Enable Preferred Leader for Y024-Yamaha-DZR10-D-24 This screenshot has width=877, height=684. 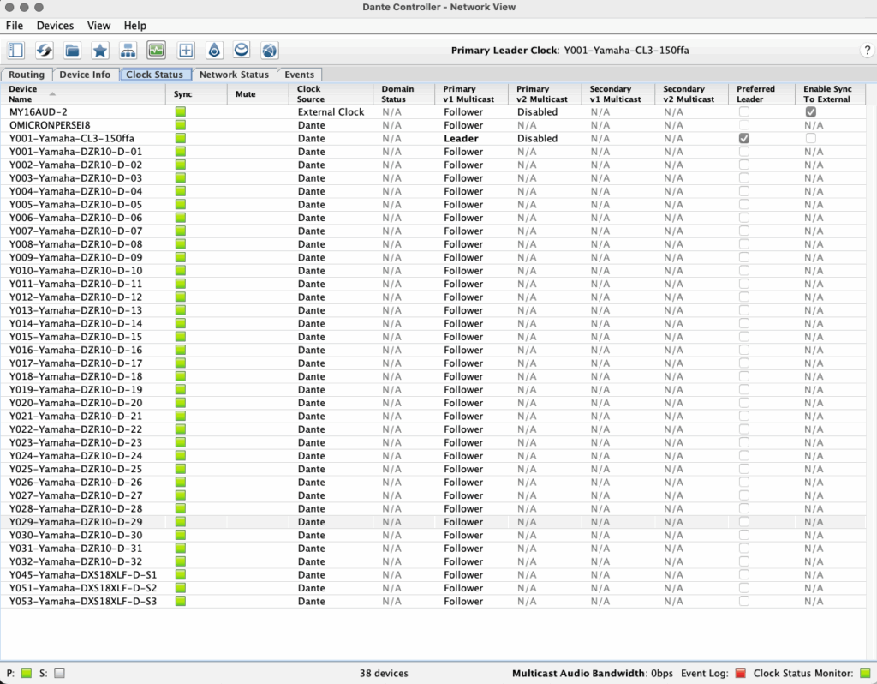click(x=744, y=456)
